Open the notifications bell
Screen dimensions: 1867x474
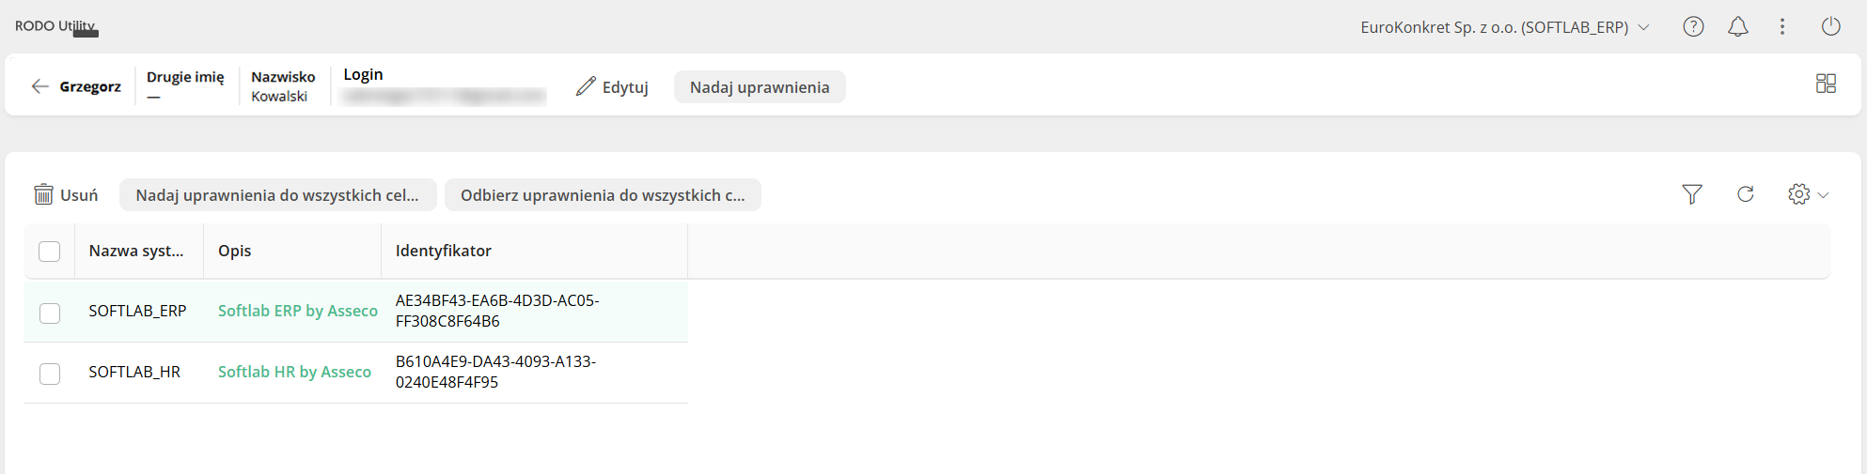(1738, 27)
